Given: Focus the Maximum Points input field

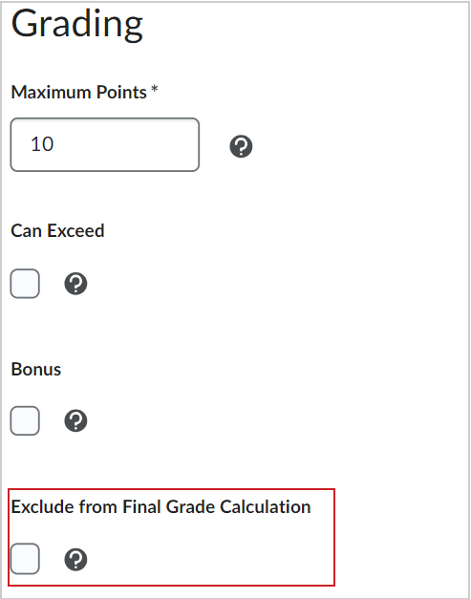Looking at the screenshot, I should pos(105,145).
